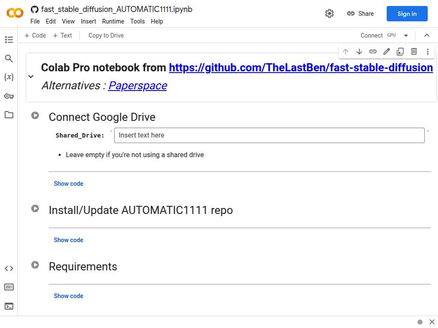Run the Connect Google Drive cell
The width and height of the screenshot is (438, 328).
(35, 115)
